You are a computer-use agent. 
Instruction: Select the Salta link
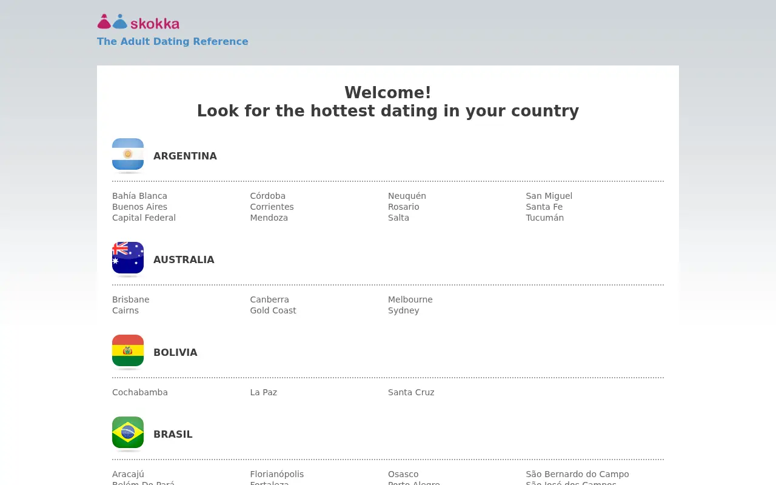(398, 218)
